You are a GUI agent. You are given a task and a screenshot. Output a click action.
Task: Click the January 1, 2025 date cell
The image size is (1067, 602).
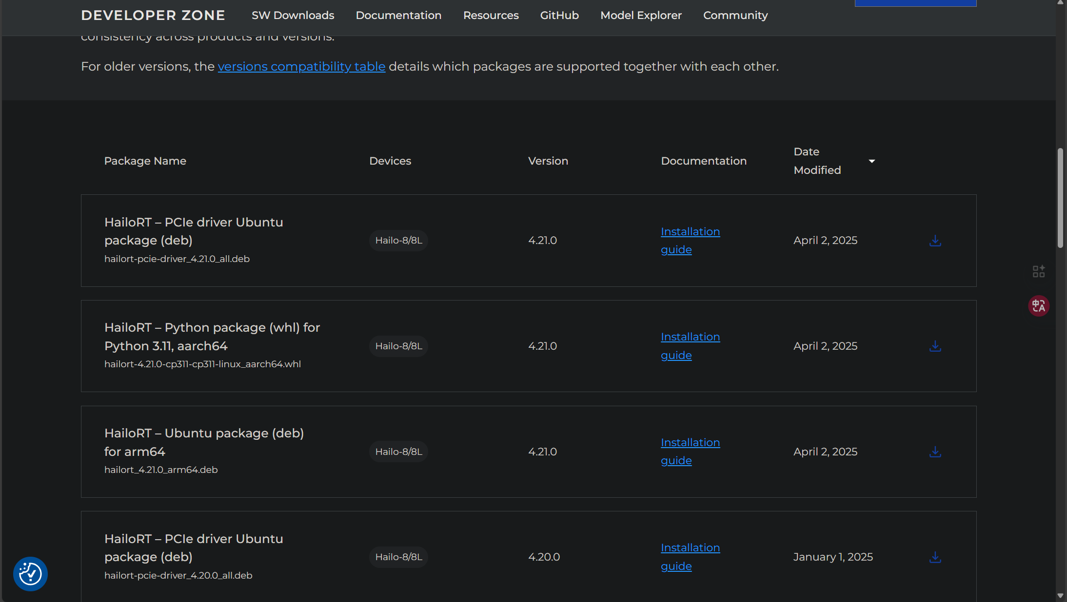point(833,557)
